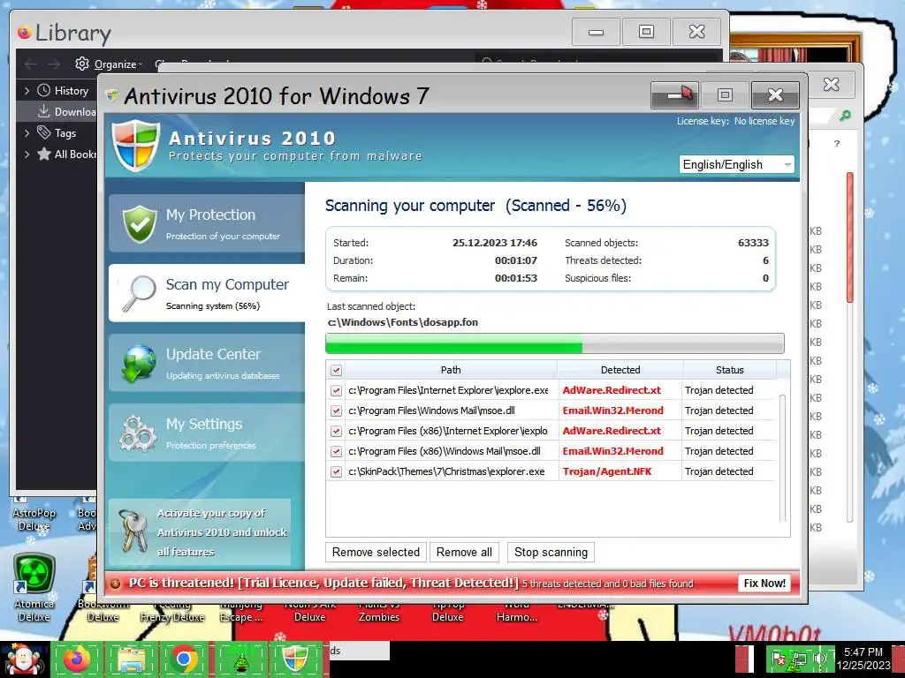Click red flag icon in system tray
This screenshot has height=678, width=905.
click(780, 659)
